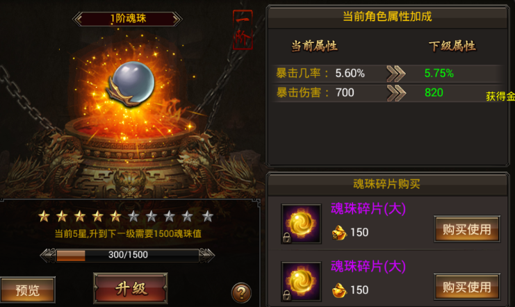Click the last silver star
Image resolution: width=515 pixels, height=307 pixels.
point(208,217)
